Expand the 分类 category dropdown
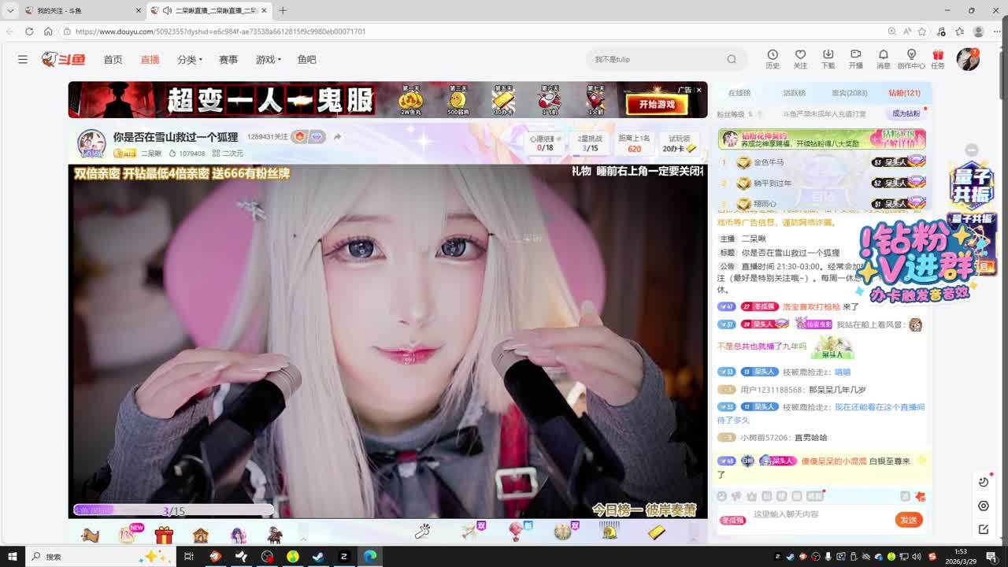The height and width of the screenshot is (567, 1008). point(190,60)
